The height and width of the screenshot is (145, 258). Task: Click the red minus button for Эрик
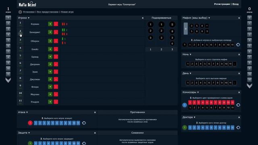(56, 72)
